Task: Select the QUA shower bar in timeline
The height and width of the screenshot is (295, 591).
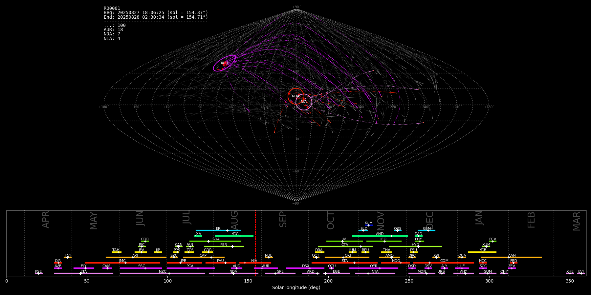Action: point(462,257)
